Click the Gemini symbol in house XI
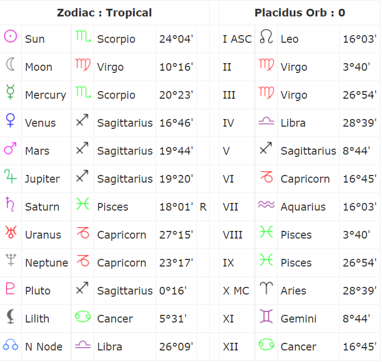Screen dimensions: 382x362 point(266,316)
